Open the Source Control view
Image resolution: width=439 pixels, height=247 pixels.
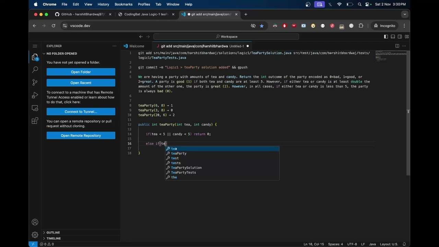pos(35,82)
